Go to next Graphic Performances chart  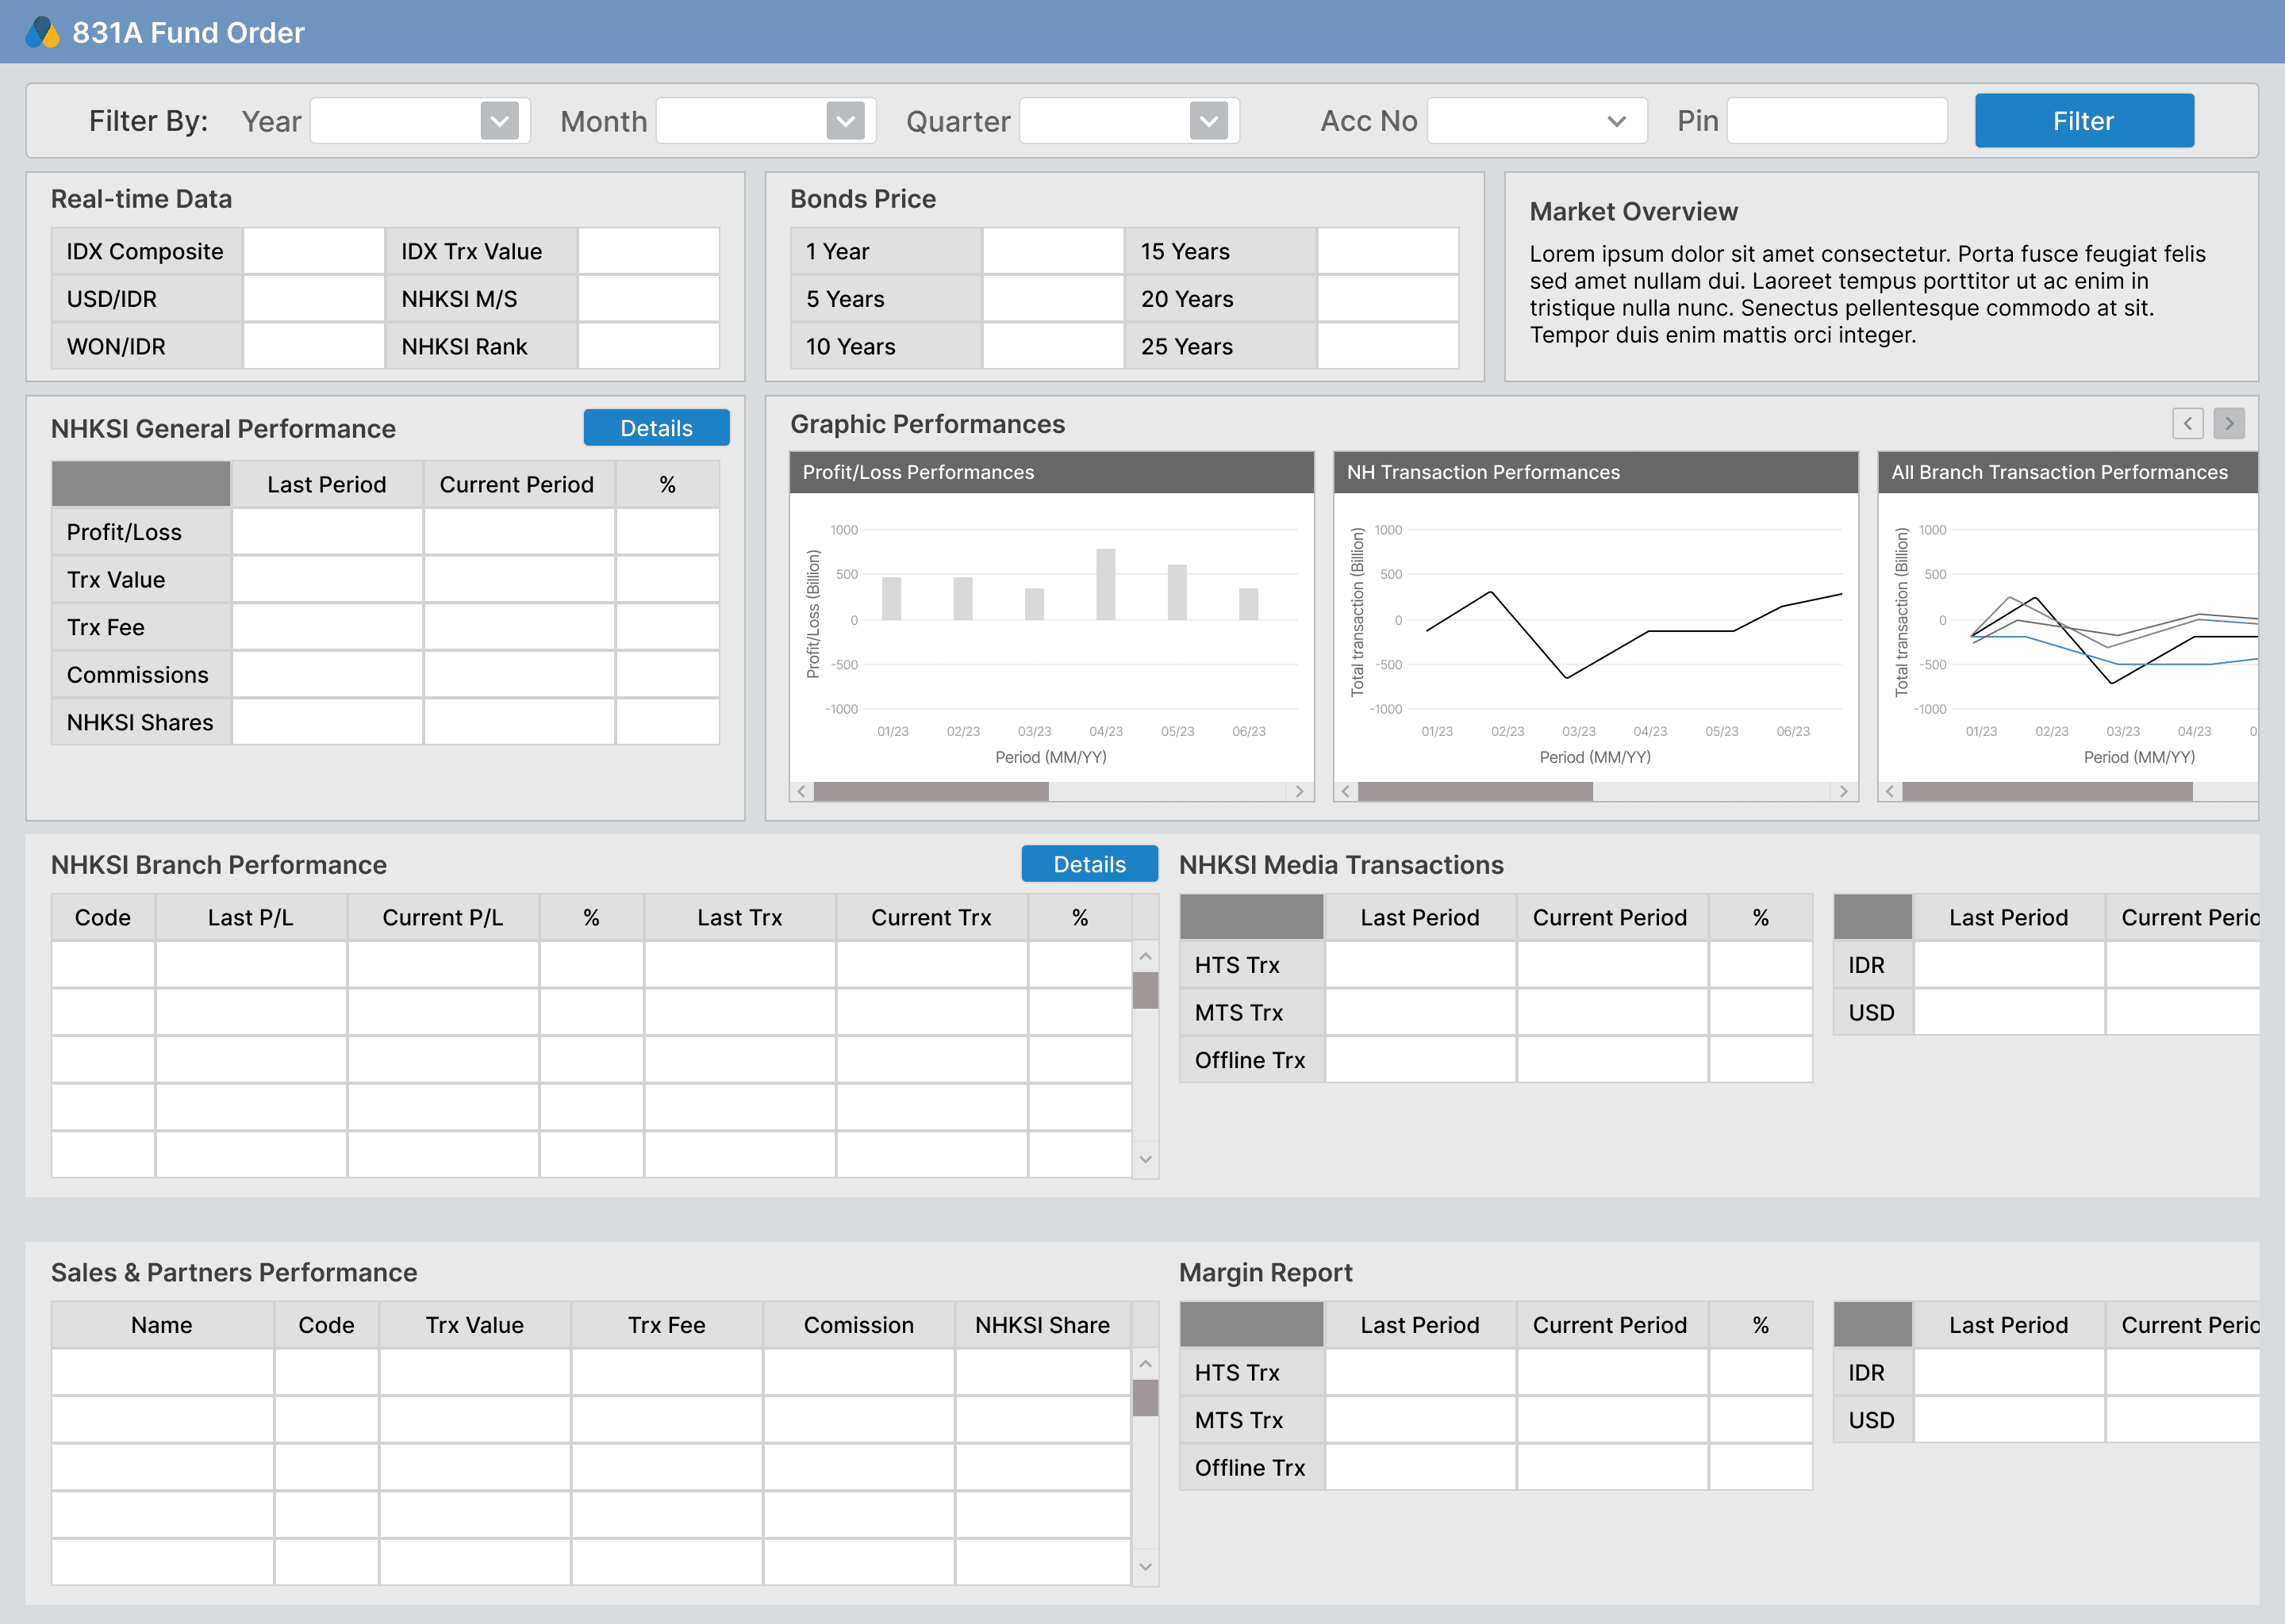(x=2229, y=424)
